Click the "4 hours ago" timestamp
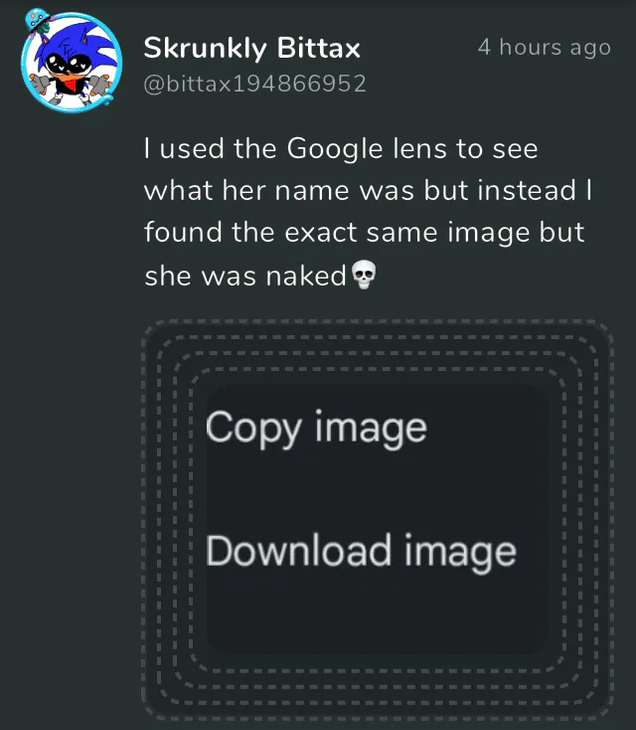The height and width of the screenshot is (730, 636). tap(544, 47)
